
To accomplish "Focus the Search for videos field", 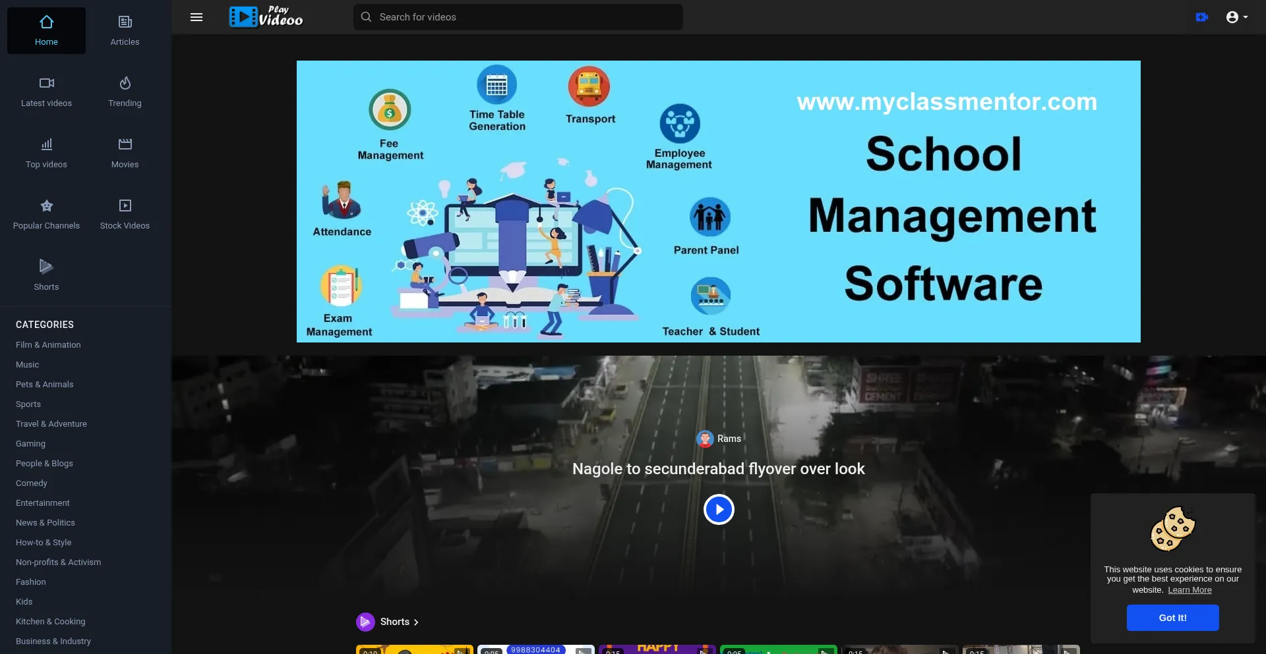I will pyautogui.click(x=518, y=17).
